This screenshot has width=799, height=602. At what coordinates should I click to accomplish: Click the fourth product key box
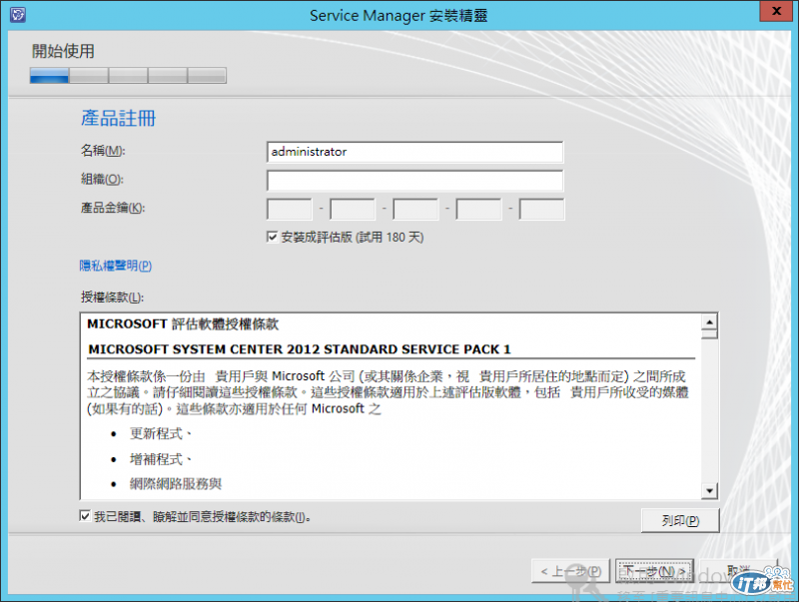click(479, 210)
